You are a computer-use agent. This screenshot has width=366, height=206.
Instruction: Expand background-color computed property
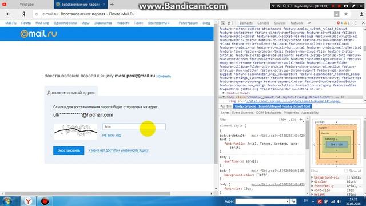pos(312,177)
